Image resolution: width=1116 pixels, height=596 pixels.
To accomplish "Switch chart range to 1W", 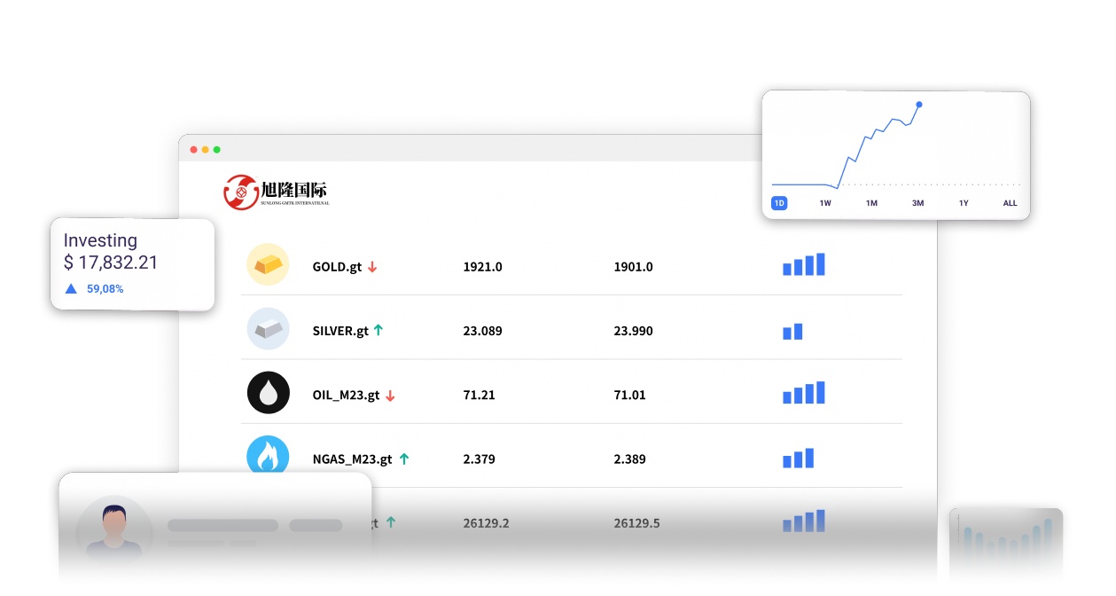I will coord(825,203).
